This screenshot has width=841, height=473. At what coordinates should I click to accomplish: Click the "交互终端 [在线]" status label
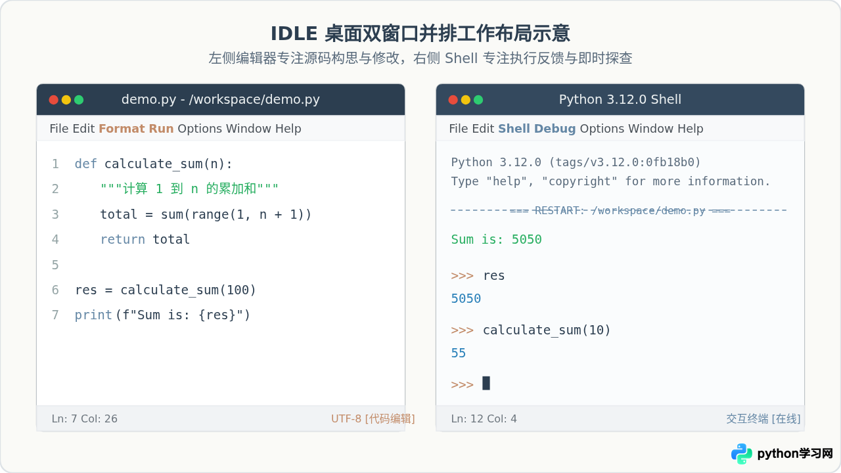coord(763,418)
